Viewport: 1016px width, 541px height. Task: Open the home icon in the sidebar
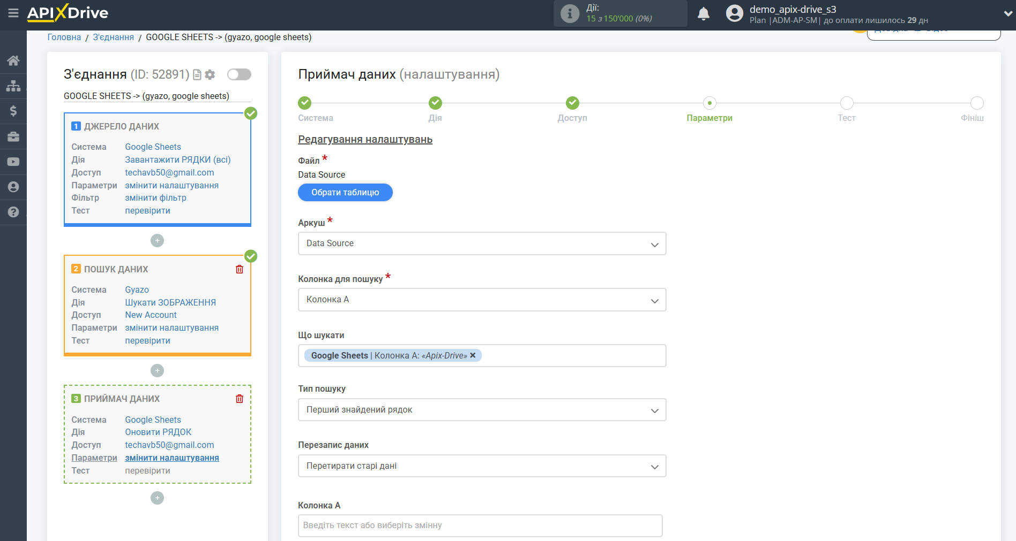(x=13, y=60)
